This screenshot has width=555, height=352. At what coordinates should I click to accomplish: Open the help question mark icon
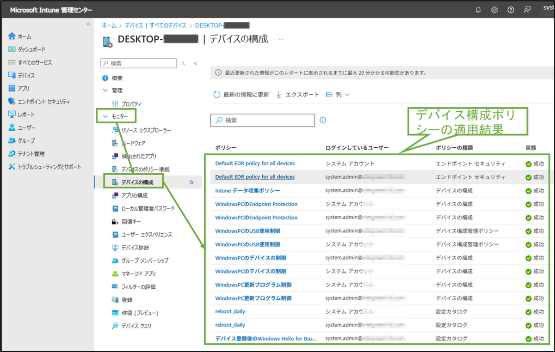pyautogui.click(x=511, y=10)
